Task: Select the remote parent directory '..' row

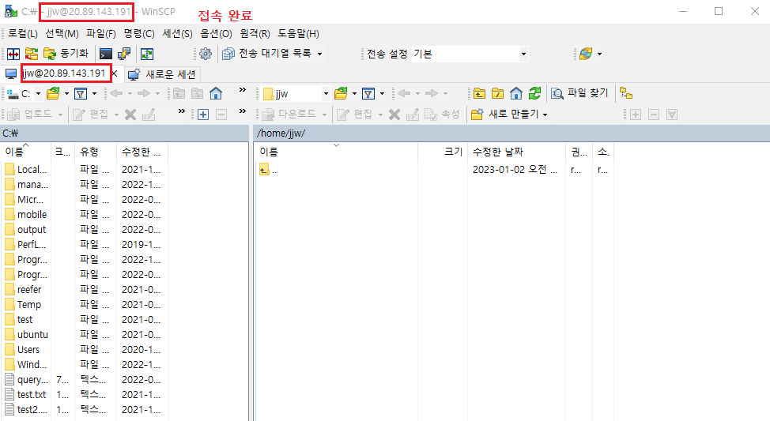Action: click(268, 170)
